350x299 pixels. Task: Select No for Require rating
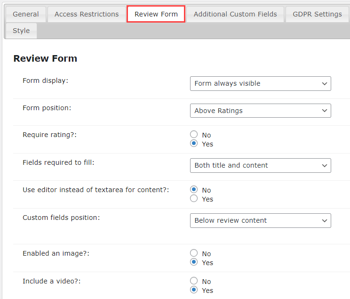tap(194, 135)
